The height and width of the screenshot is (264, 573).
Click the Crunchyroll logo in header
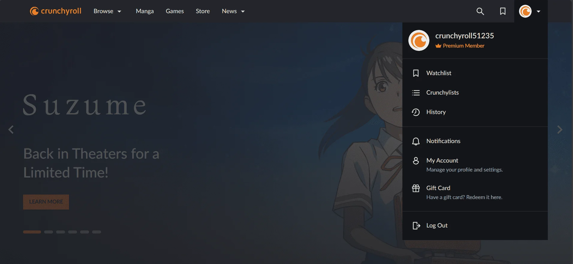[x=56, y=11]
